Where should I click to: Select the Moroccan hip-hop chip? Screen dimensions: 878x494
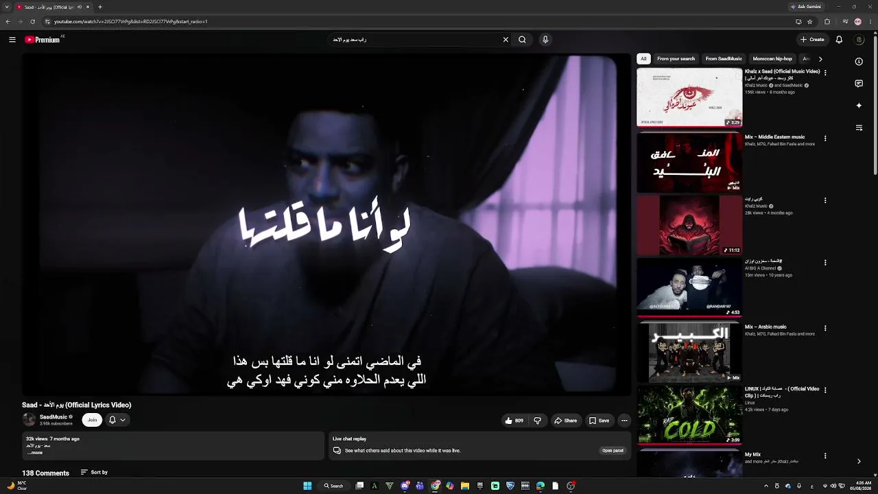(x=772, y=59)
